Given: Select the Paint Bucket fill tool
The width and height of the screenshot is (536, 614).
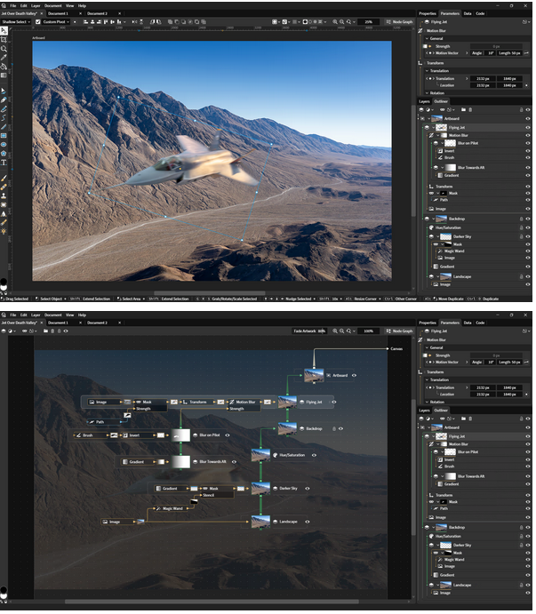Looking at the screenshot, I should 4,66.
